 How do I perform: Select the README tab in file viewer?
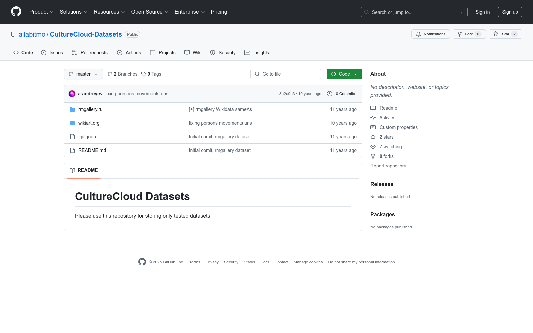(x=84, y=170)
